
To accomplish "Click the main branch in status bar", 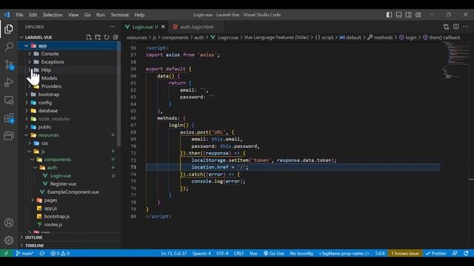I will (24, 253).
